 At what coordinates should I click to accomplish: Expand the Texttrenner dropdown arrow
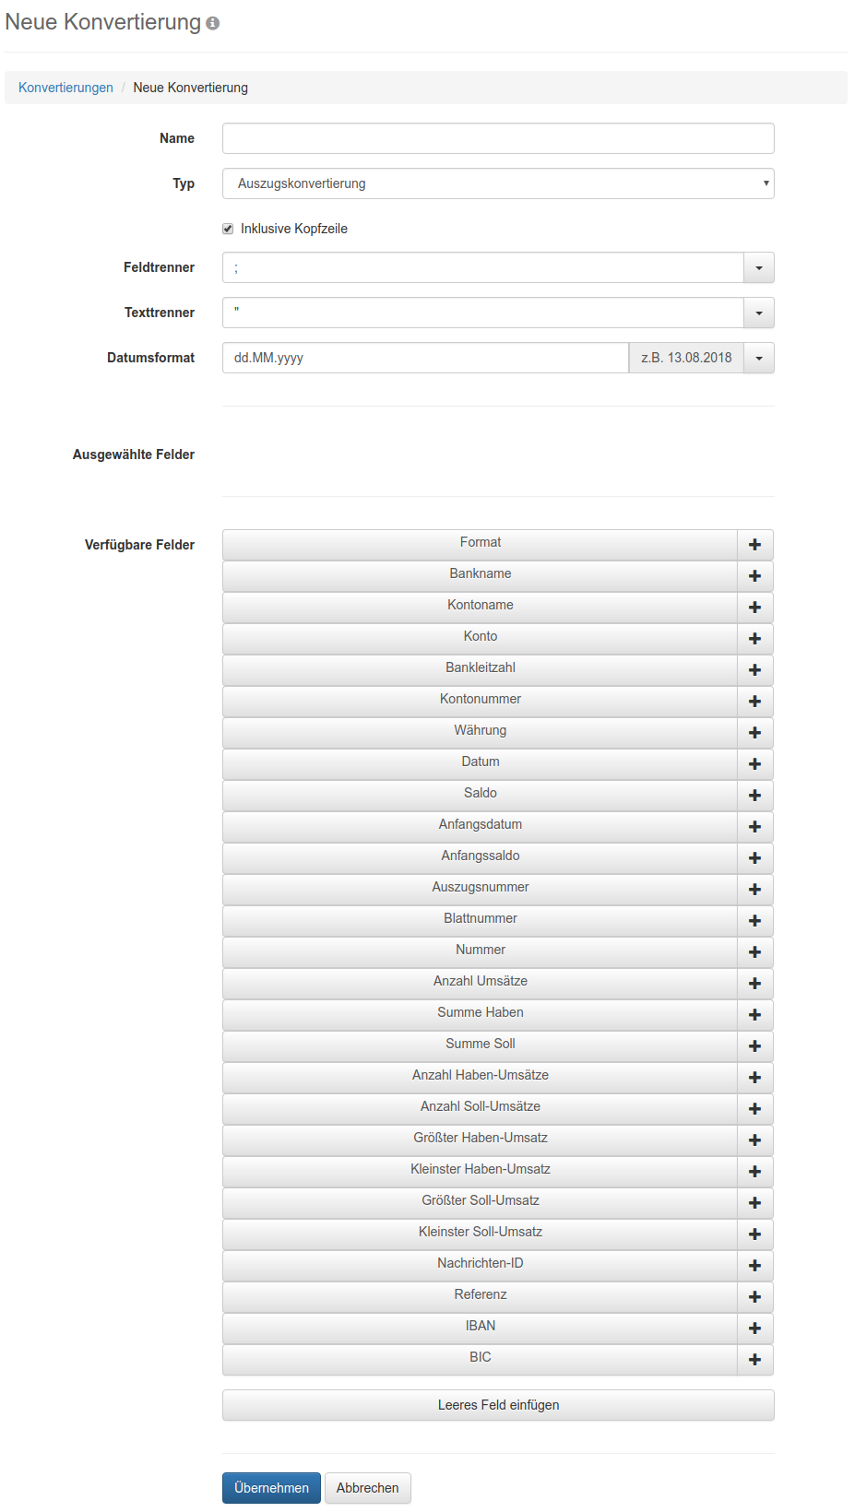point(759,313)
